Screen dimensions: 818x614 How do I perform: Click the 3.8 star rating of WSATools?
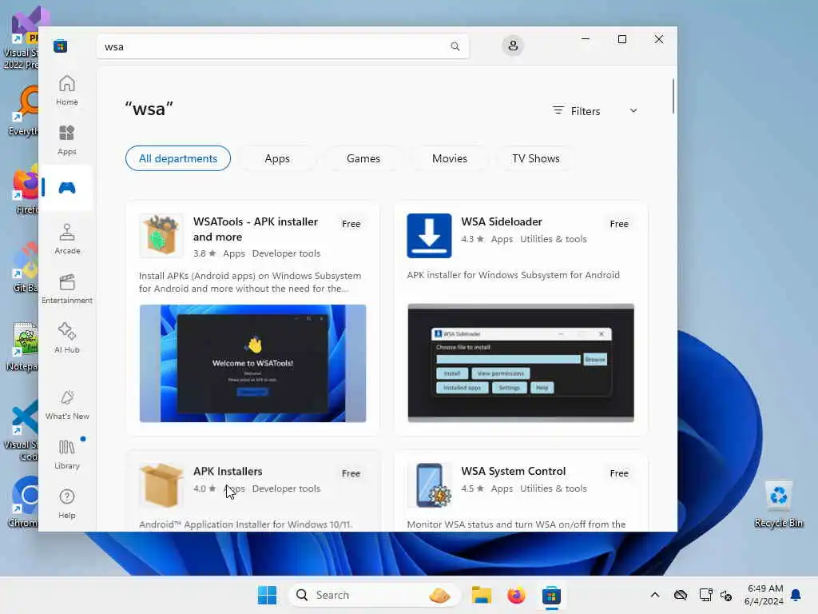(204, 253)
